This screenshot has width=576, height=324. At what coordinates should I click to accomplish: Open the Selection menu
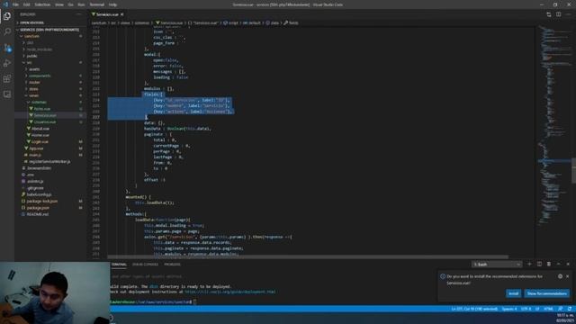[42, 4]
